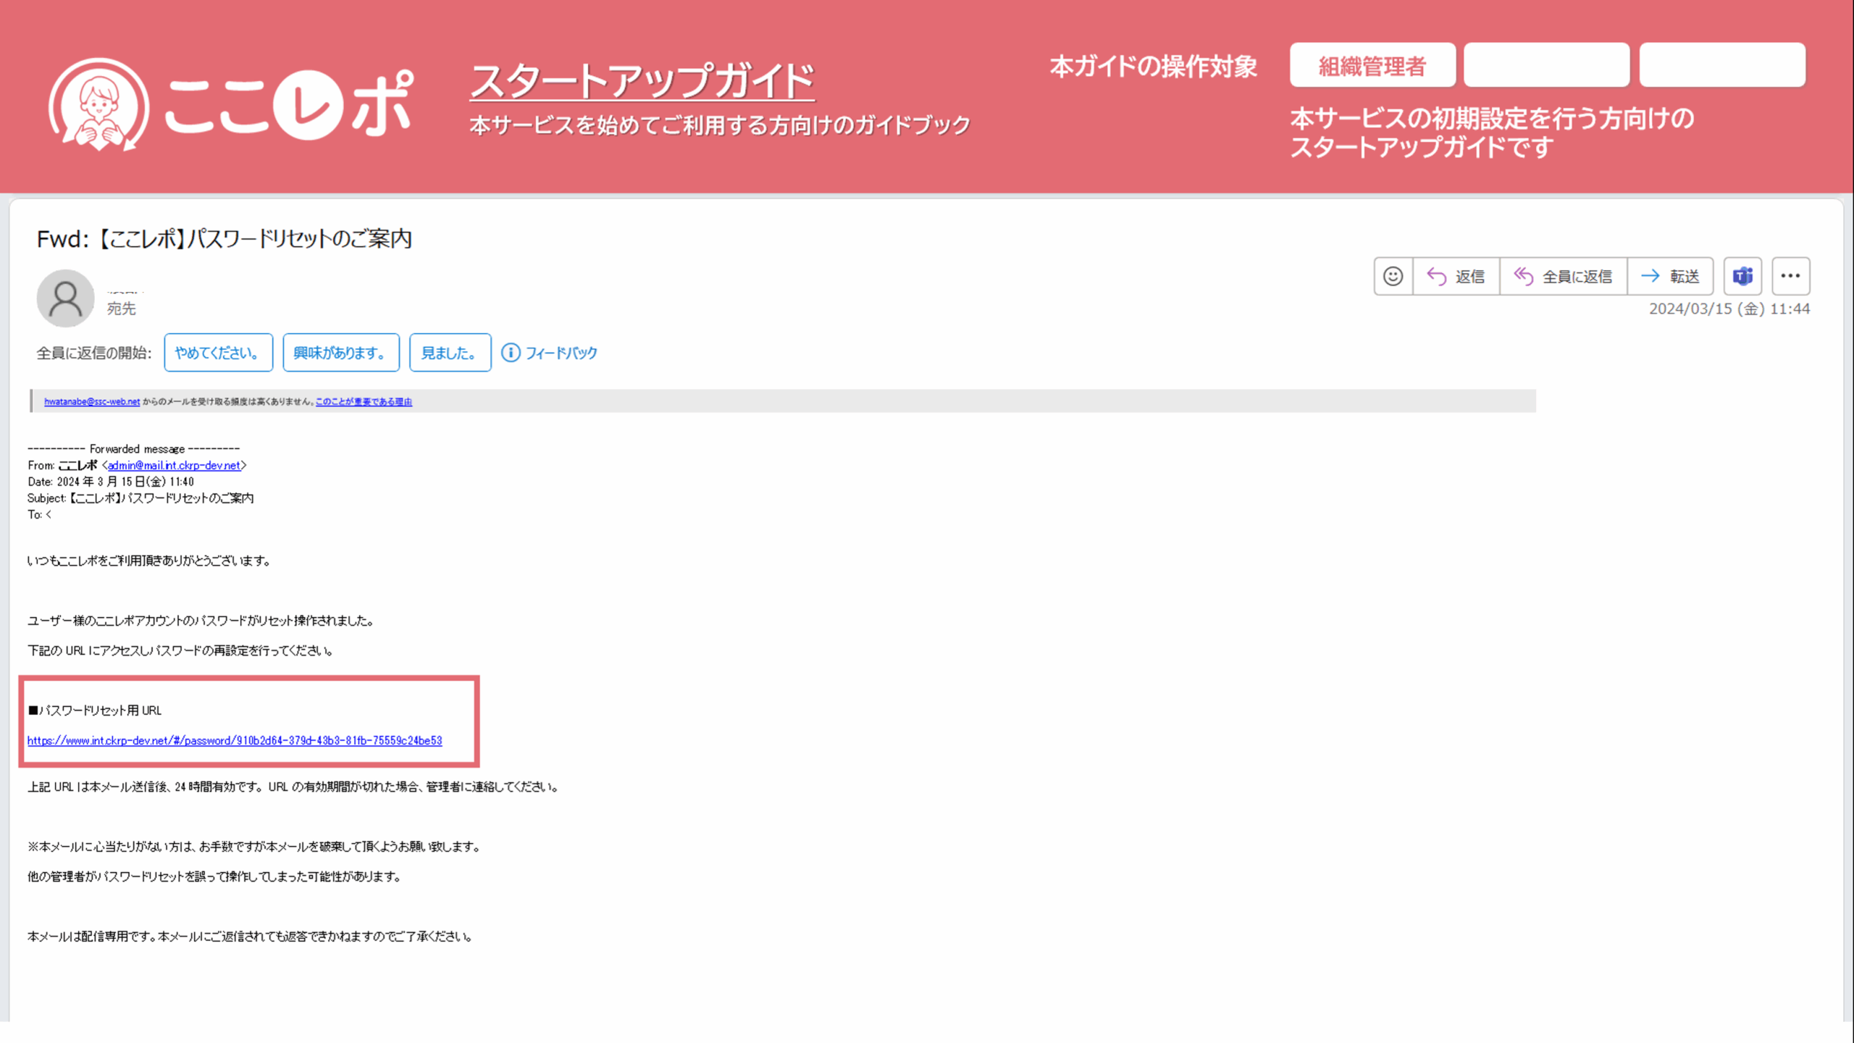The height and width of the screenshot is (1043, 1854).
Task: Select suggested reply やめてください。
Action: 218,353
